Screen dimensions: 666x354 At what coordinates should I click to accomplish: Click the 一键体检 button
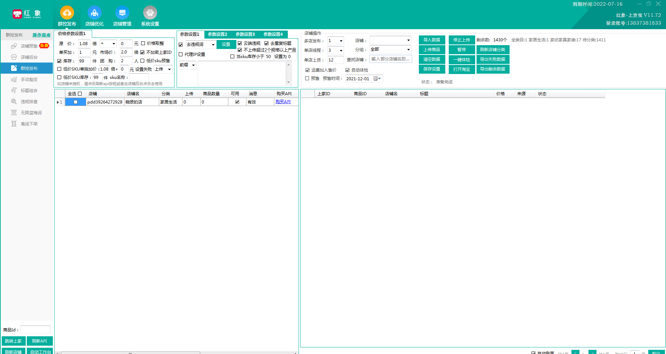[462, 59]
